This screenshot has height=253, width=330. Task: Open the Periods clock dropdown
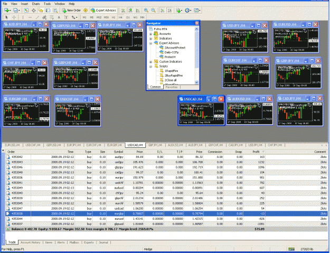(188, 10)
